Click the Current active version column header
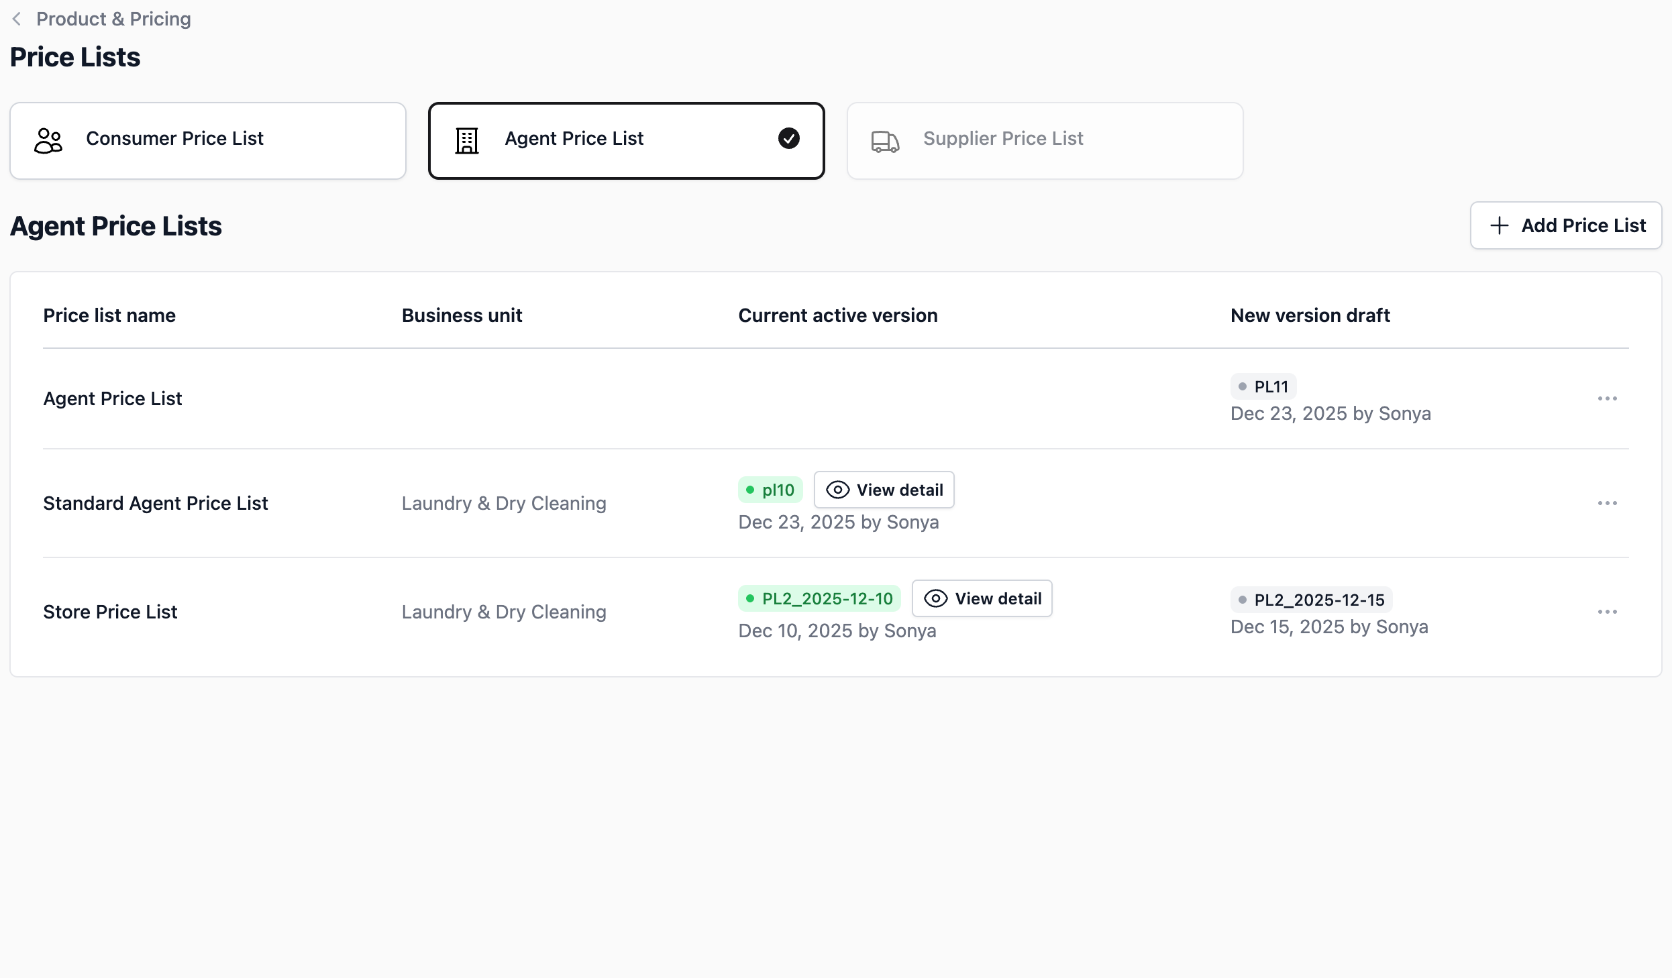The image size is (1672, 978). 837,315
